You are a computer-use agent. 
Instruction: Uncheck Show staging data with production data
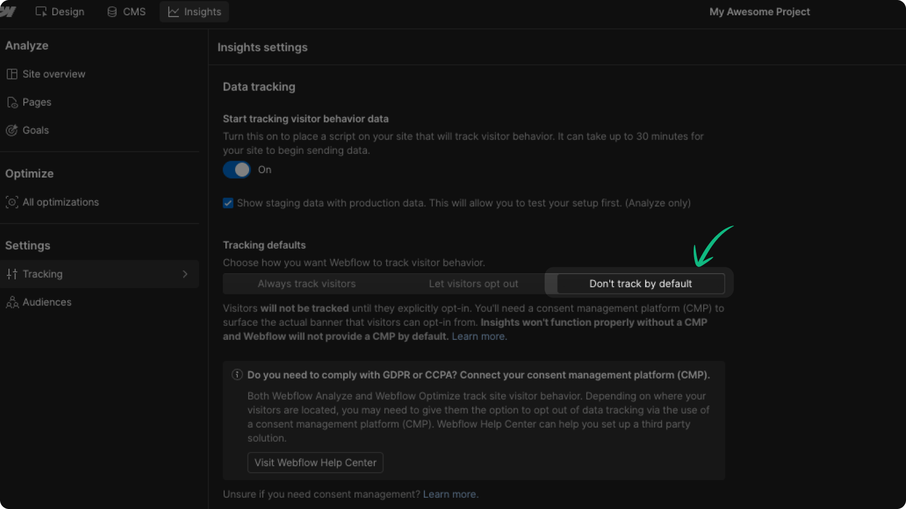pos(228,203)
